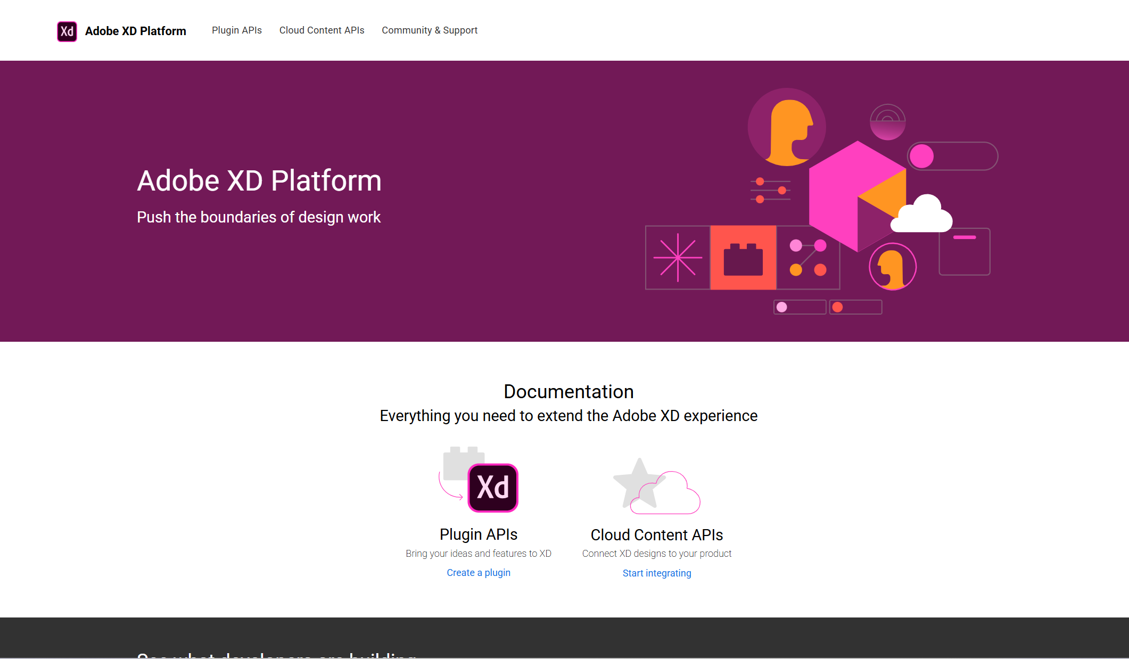
Task: Open Community & Support nav item
Action: [430, 30]
